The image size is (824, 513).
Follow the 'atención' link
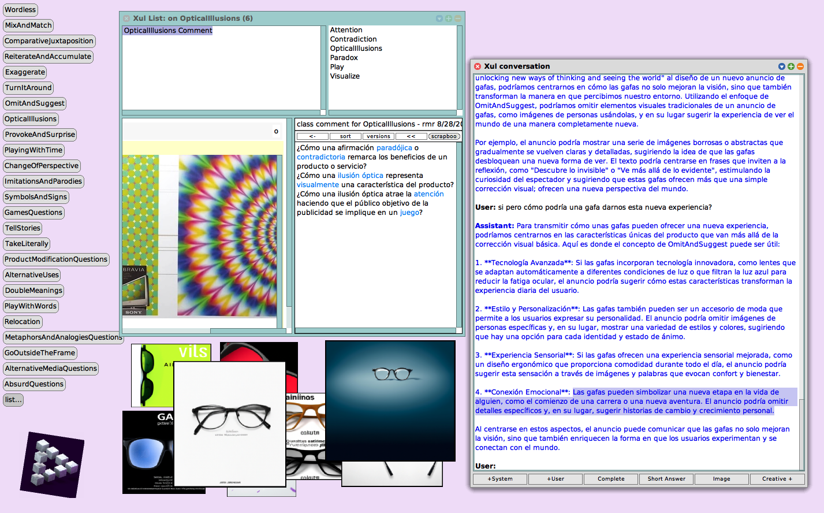(429, 194)
